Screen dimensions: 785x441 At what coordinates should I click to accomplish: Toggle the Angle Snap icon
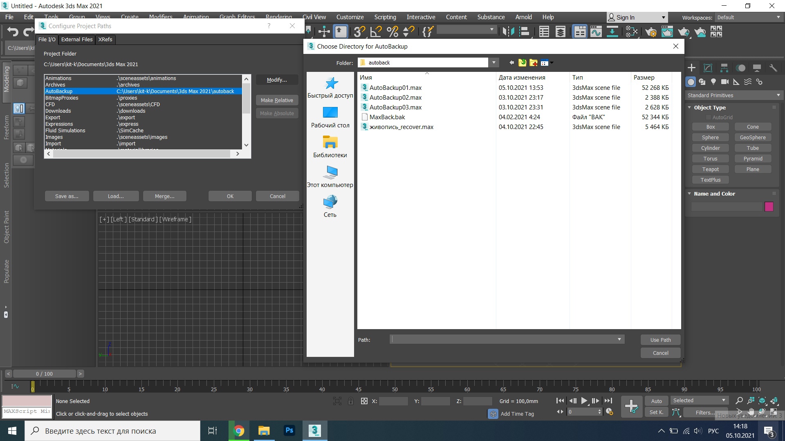point(375,31)
